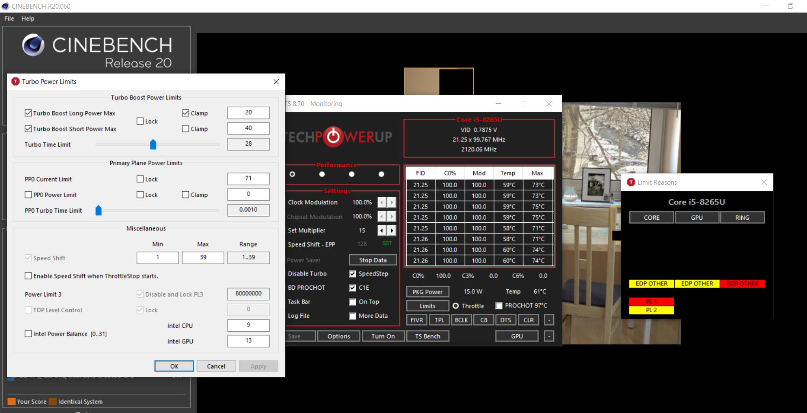Screen dimensions: 807x413
Task: Open the TPL button
Action: point(439,320)
